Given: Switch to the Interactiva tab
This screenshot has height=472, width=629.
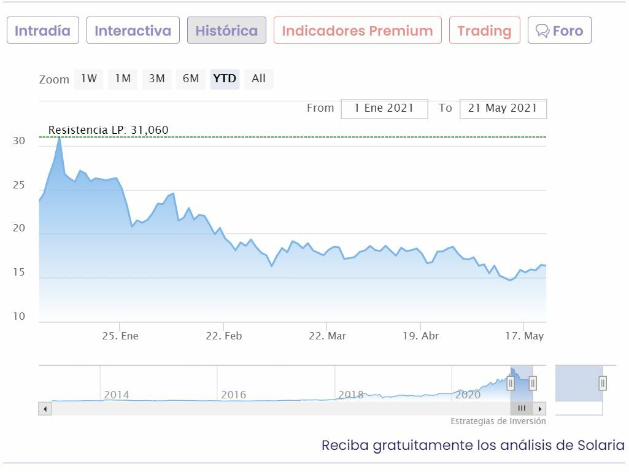Looking at the screenshot, I should pyautogui.click(x=133, y=31).
